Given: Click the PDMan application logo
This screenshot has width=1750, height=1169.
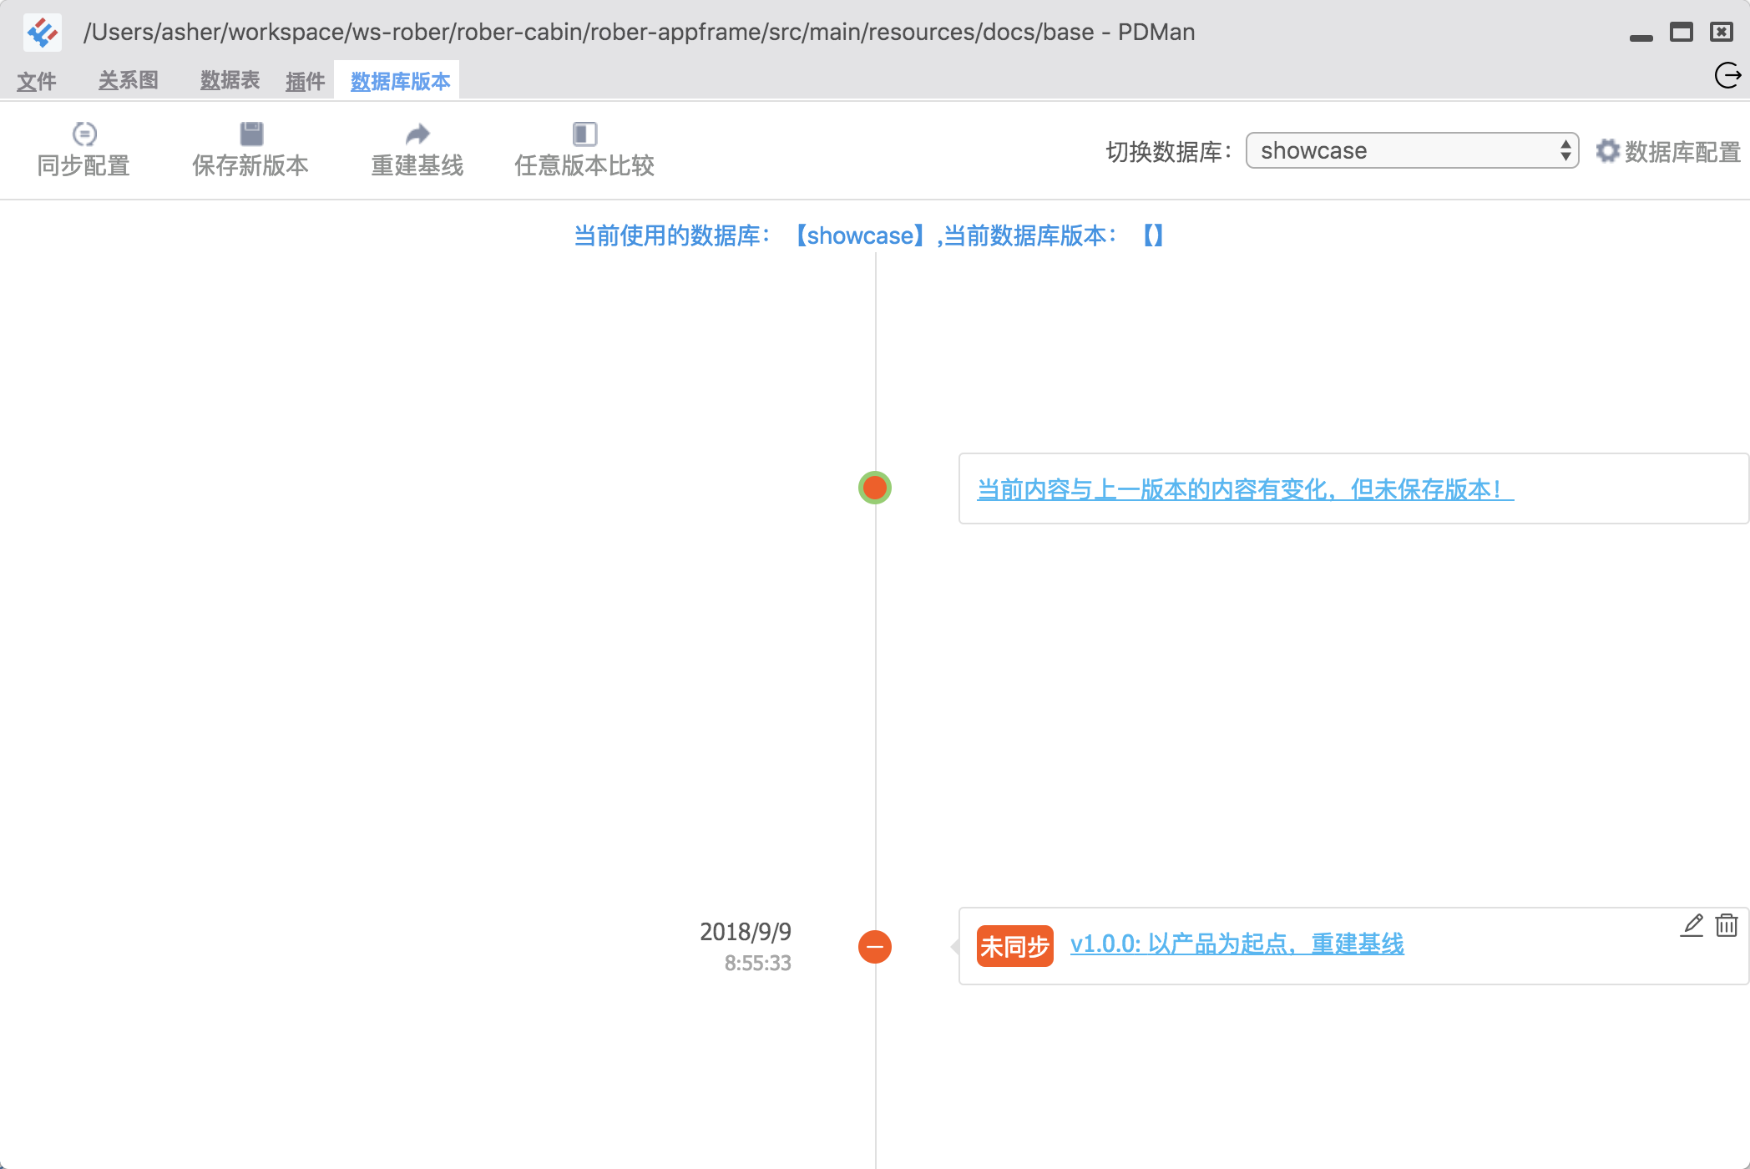Looking at the screenshot, I should tap(43, 33).
